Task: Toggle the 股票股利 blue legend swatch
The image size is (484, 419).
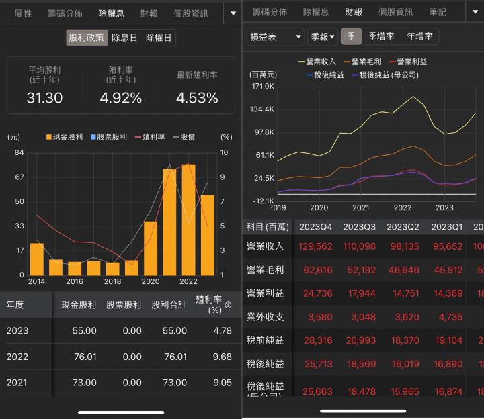Action: 93,137
